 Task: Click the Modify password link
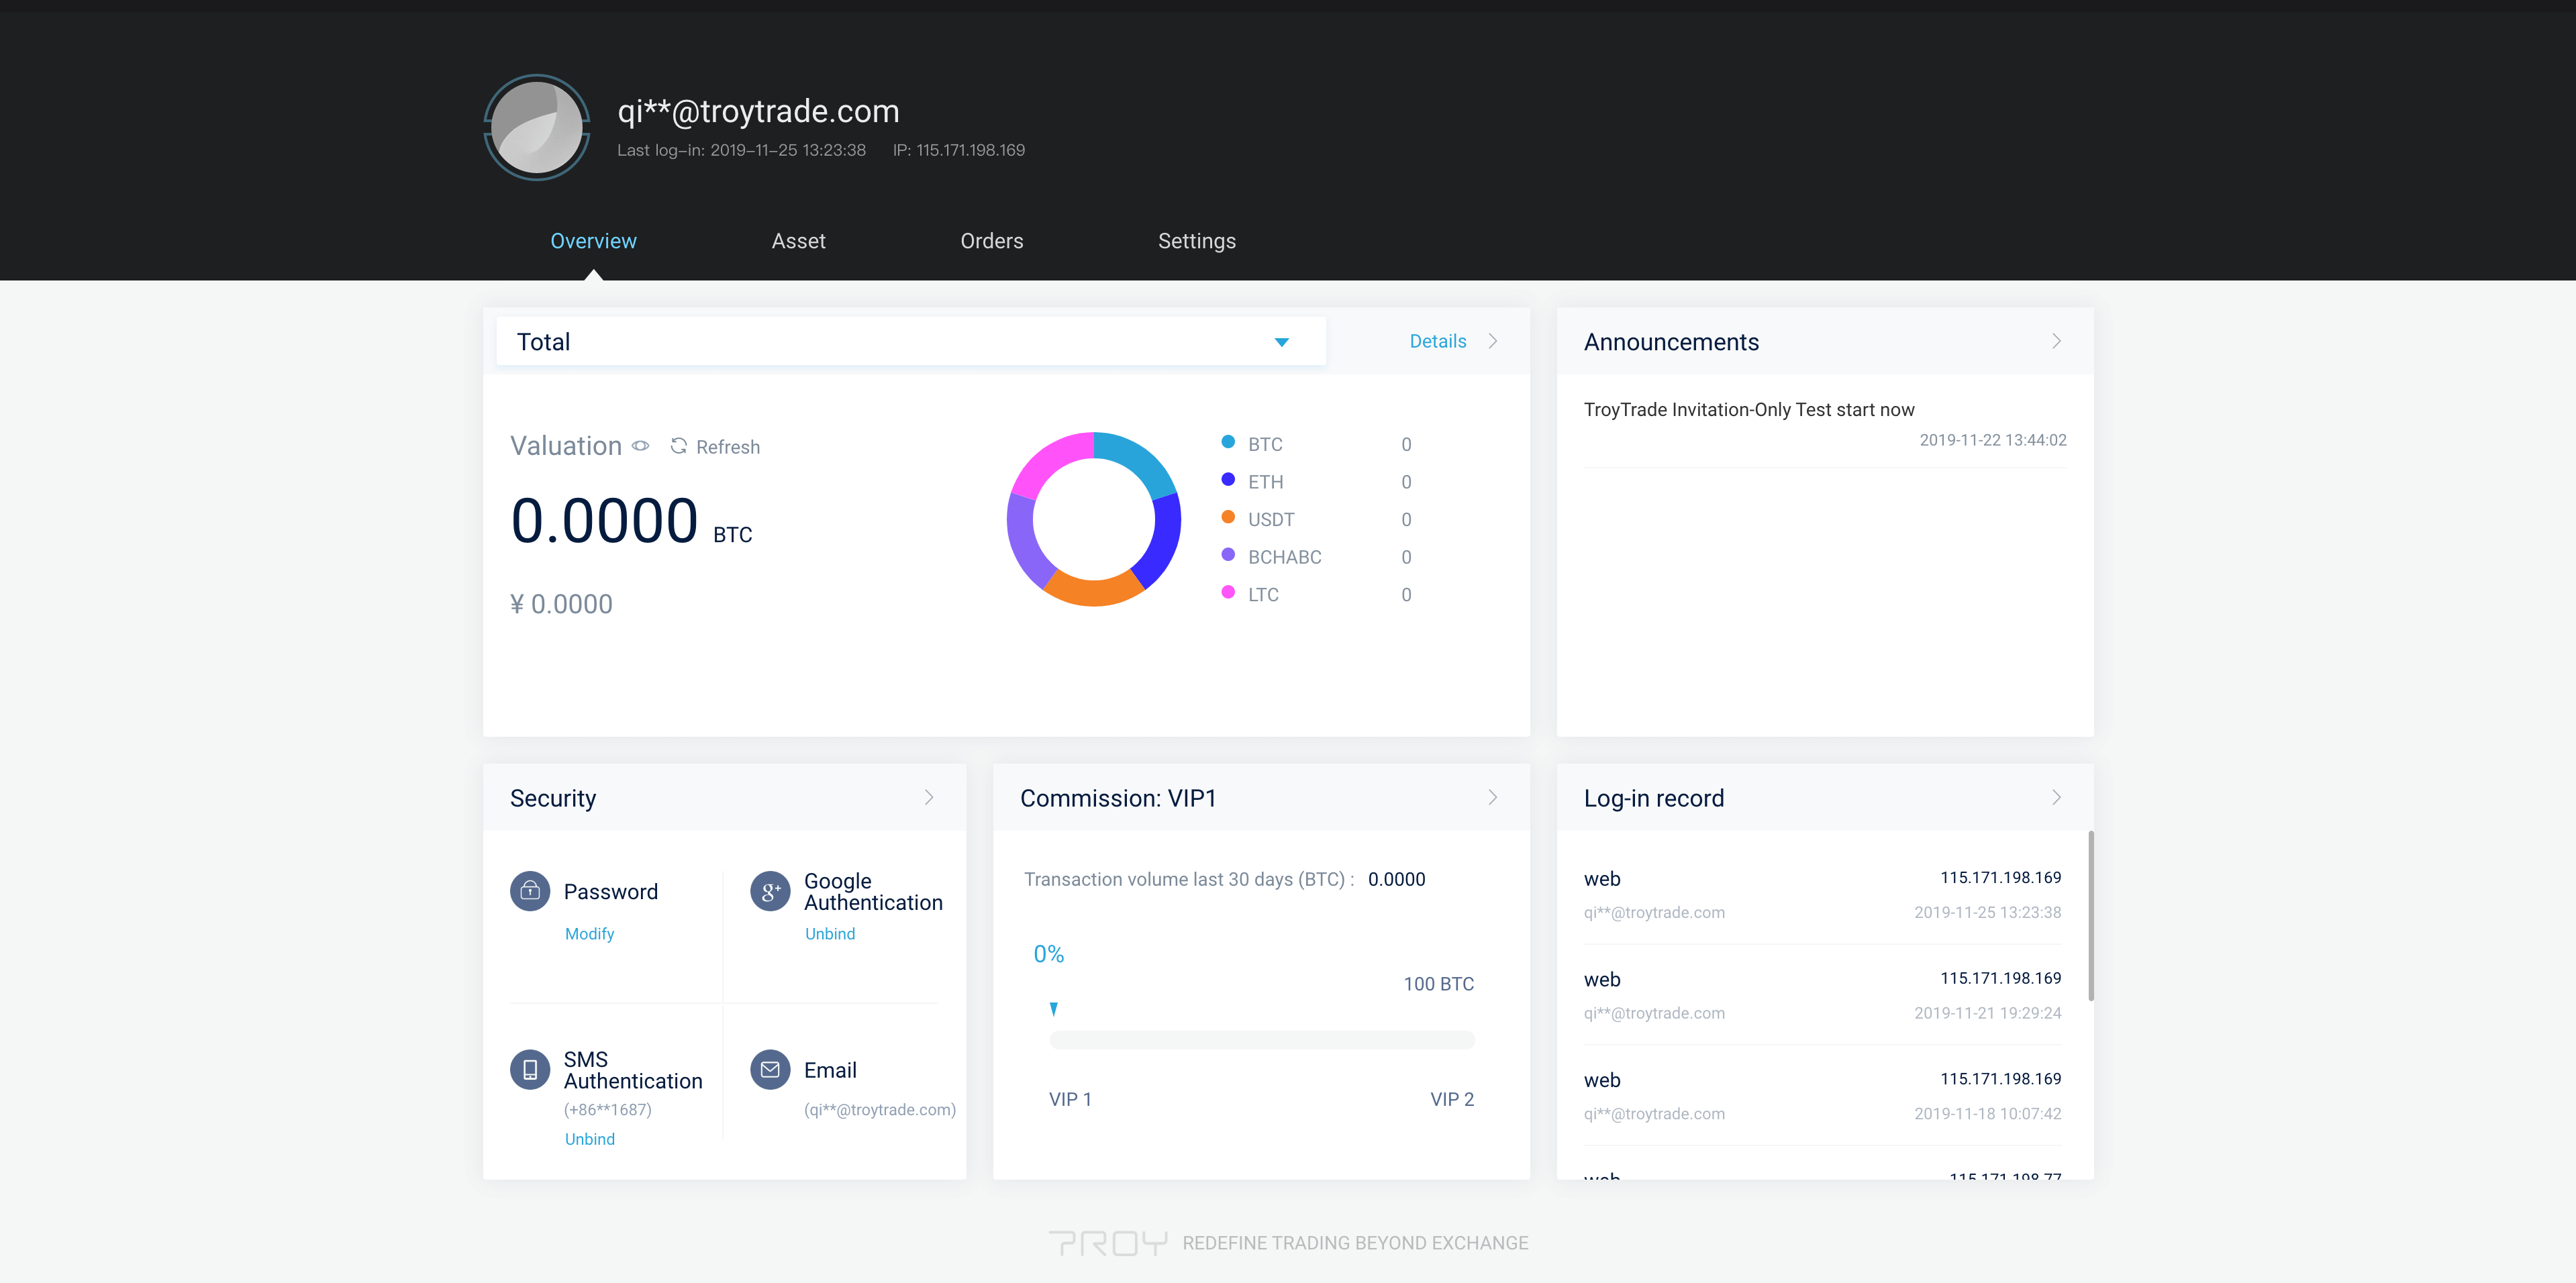tap(589, 933)
